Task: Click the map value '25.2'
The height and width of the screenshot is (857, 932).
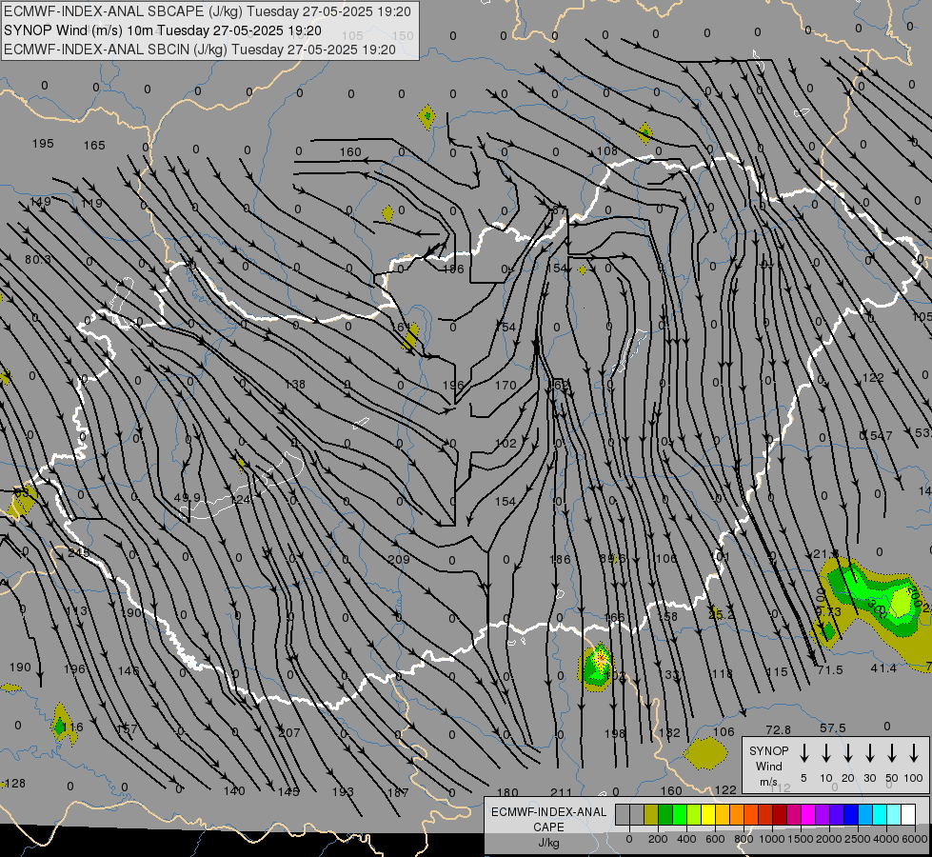Action: point(722,614)
